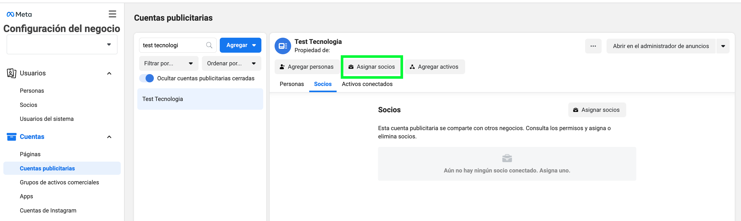Image resolution: width=741 pixels, height=221 pixels.
Task: Click the Cuentas archive box icon
Action: 11,137
